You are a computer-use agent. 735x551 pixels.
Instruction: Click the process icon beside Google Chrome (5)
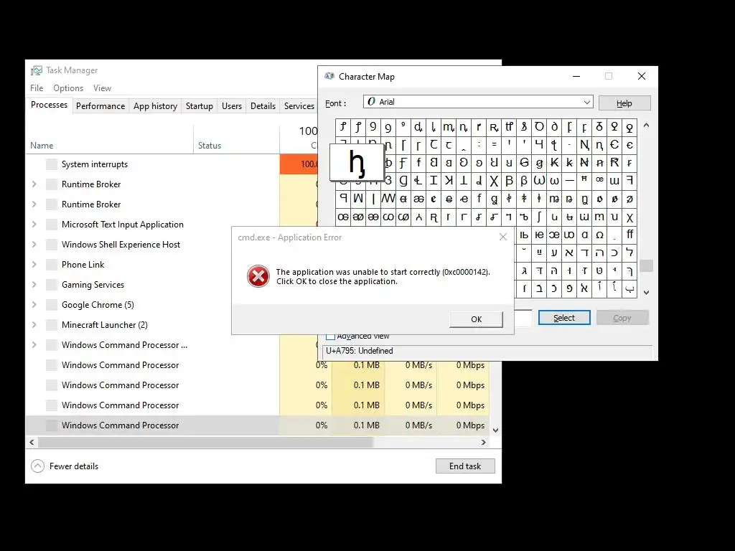click(x=52, y=304)
